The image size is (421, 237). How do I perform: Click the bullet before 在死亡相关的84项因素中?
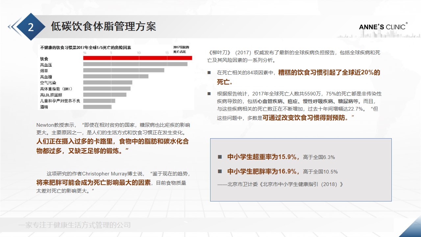[x=209, y=73]
